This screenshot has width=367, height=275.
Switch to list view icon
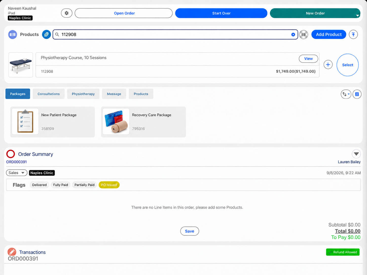tap(357, 94)
